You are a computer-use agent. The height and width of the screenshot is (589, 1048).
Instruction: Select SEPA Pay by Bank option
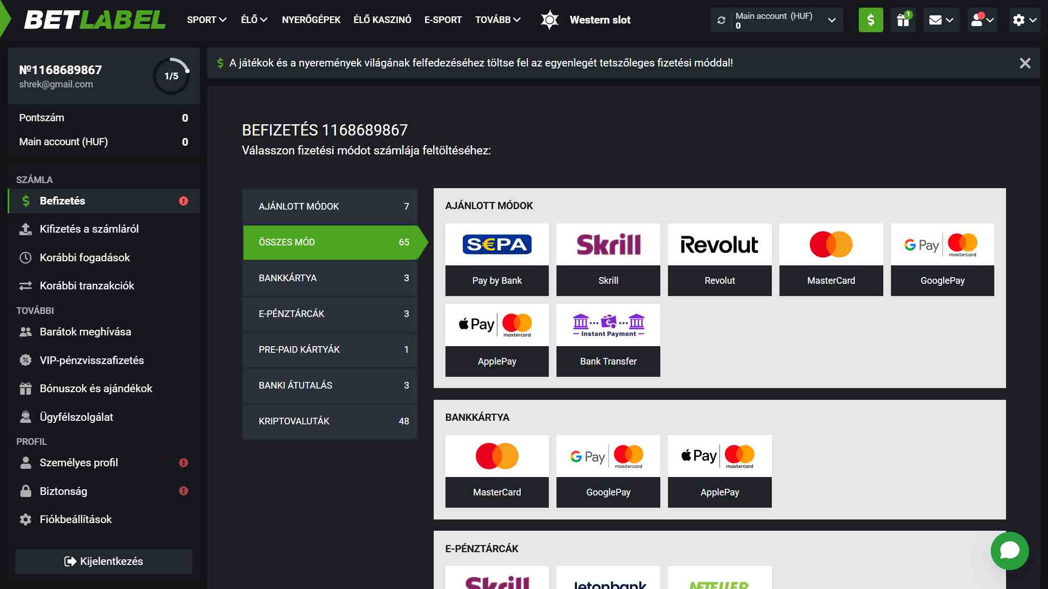pyautogui.click(x=497, y=259)
